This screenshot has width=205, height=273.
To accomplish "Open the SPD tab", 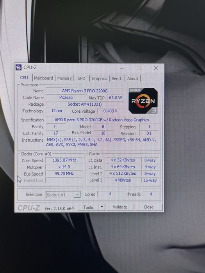I will click(82, 78).
